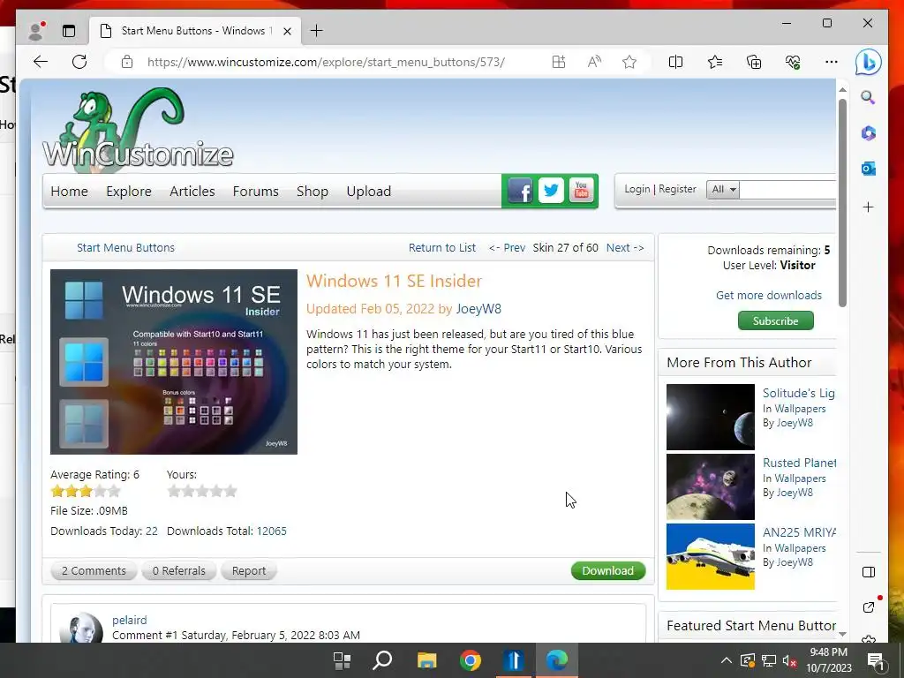Launch Google Chrome from taskbar
This screenshot has width=904, height=678.
(471, 660)
